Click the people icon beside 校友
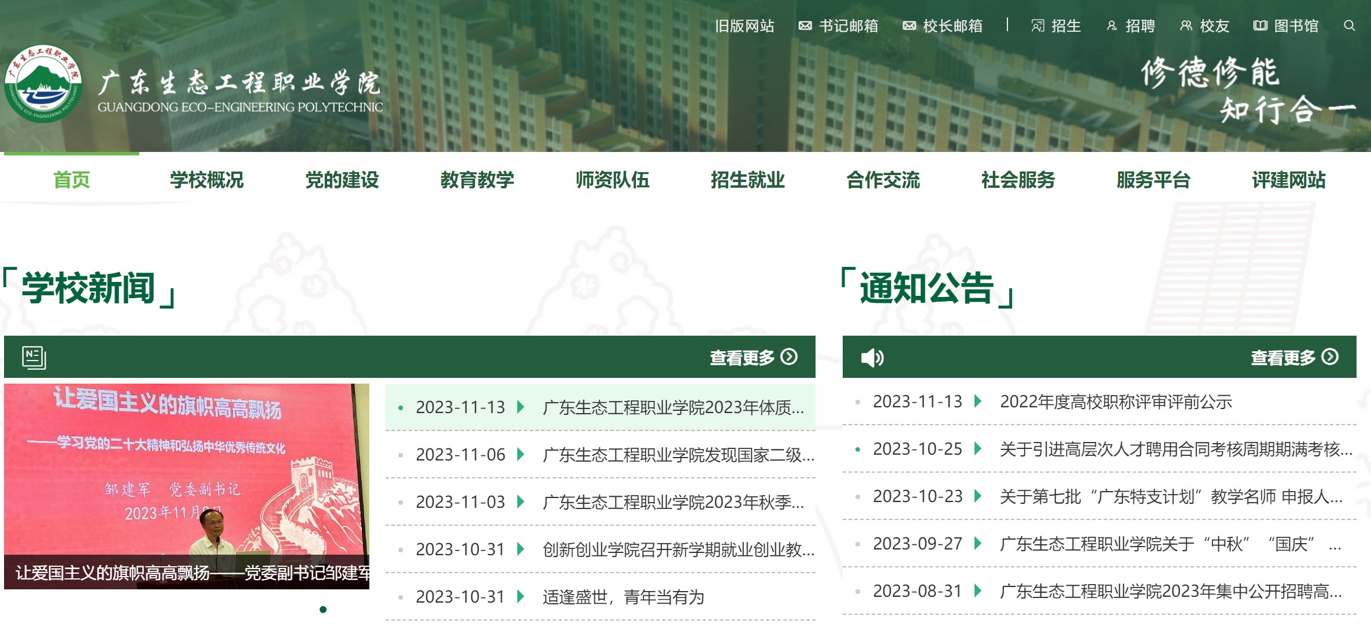This screenshot has width=1371, height=624. (1186, 26)
